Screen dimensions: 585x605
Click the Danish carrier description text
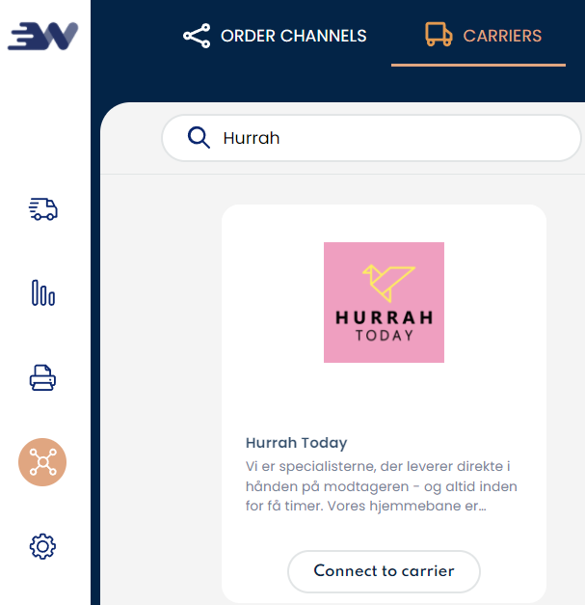tap(383, 486)
